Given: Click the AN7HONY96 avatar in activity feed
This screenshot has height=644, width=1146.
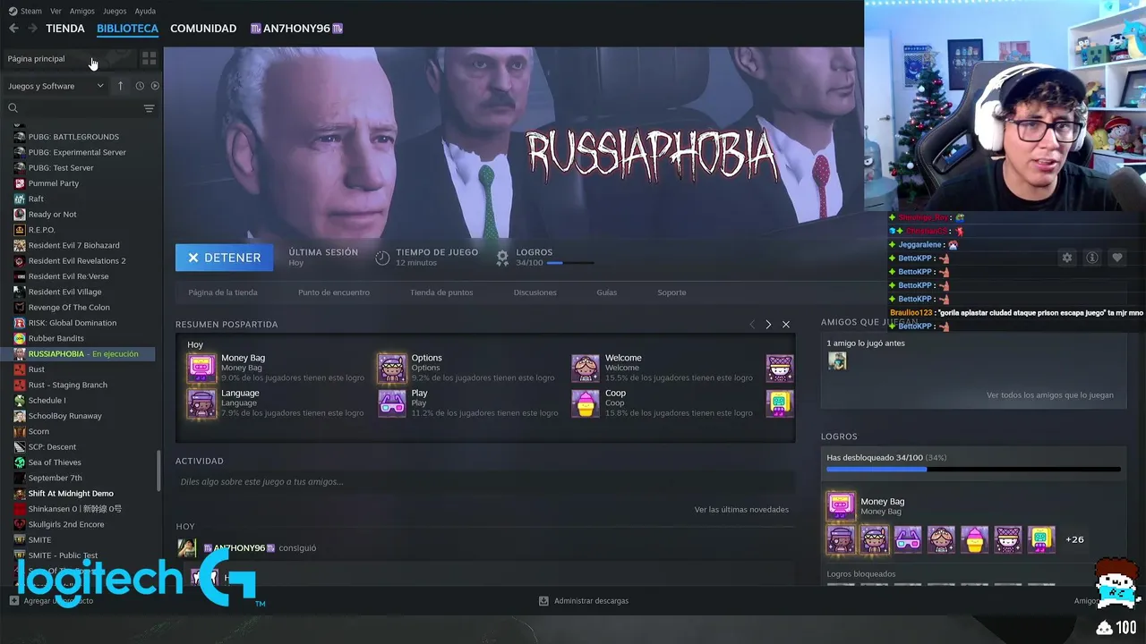Looking at the screenshot, I should [x=186, y=547].
